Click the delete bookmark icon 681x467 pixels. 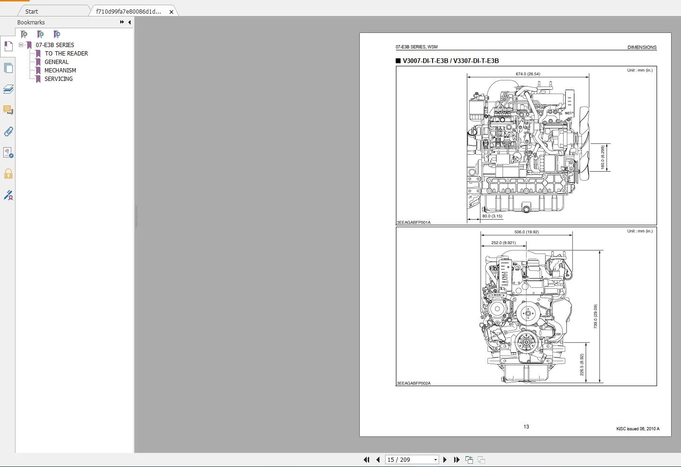(x=24, y=34)
